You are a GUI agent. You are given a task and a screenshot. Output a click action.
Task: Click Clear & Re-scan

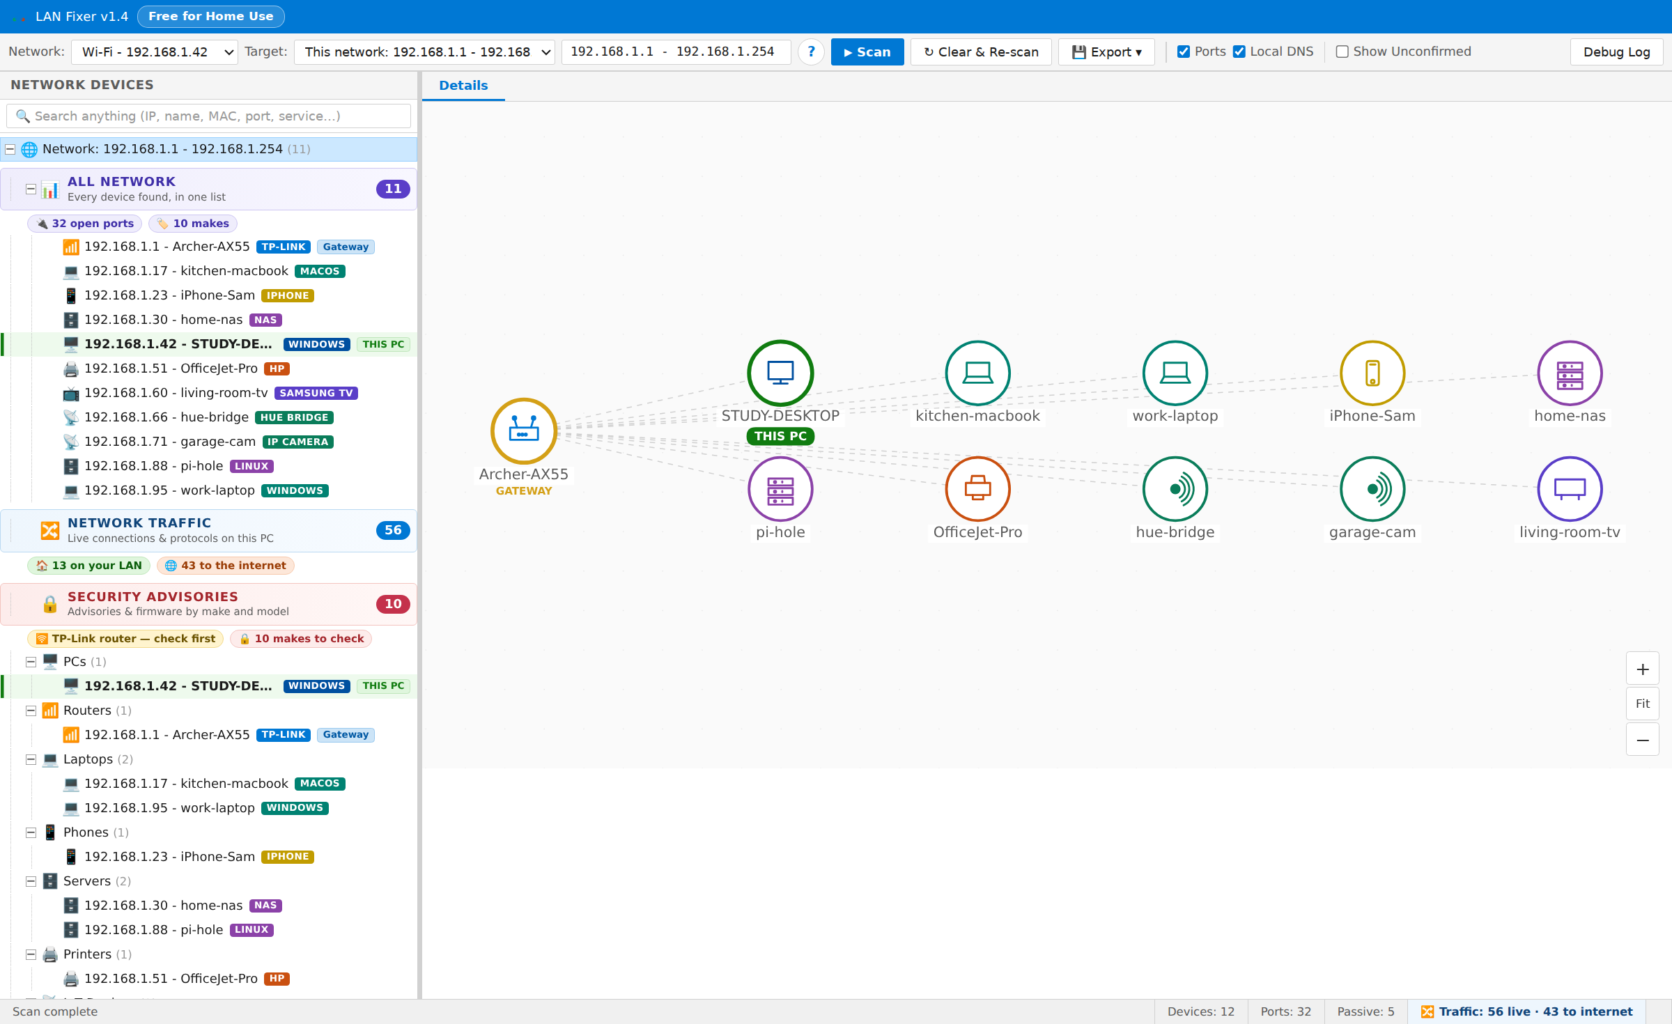(x=981, y=52)
